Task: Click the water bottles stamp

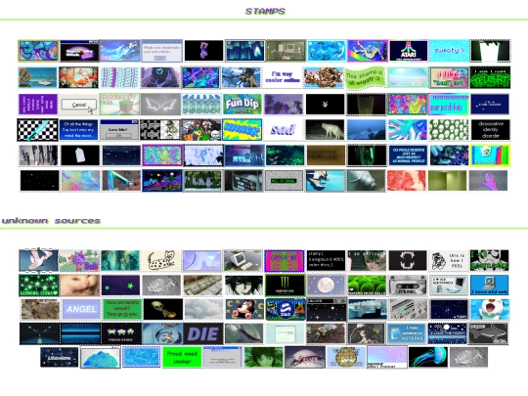Action: click(x=201, y=104)
